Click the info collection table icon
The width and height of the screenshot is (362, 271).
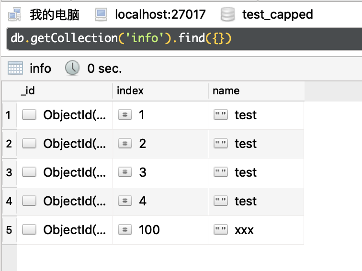click(15, 68)
